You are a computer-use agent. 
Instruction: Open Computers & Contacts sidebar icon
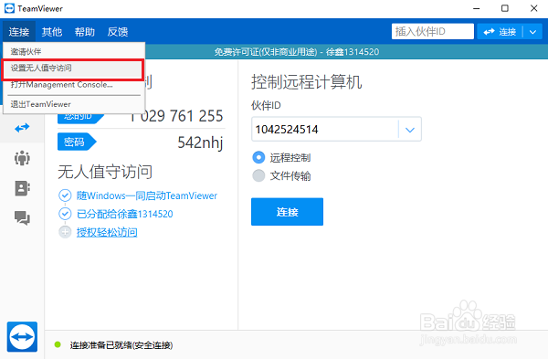point(22,188)
